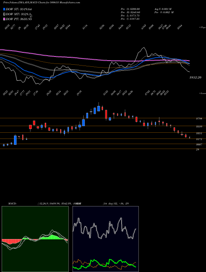Click the 3114 top value label
This screenshot has height=272, width=206.
(85, 28)
